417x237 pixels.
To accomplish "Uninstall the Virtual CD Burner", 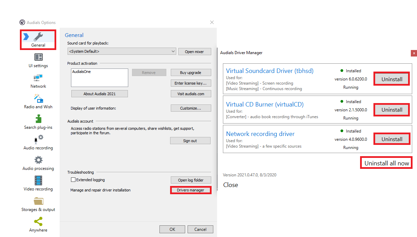I will pyautogui.click(x=392, y=110).
